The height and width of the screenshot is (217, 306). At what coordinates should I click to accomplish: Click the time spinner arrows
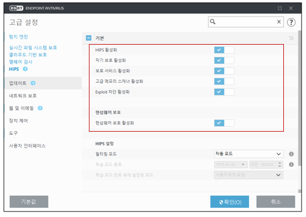click(x=279, y=165)
